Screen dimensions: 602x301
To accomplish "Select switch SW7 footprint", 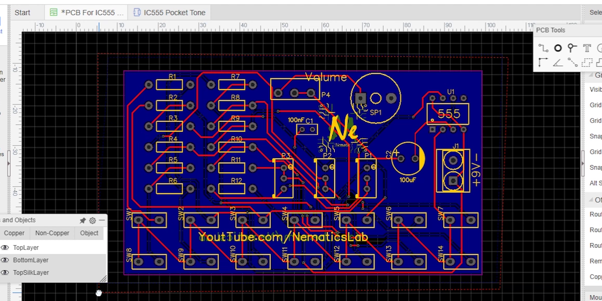I will point(461,220).
